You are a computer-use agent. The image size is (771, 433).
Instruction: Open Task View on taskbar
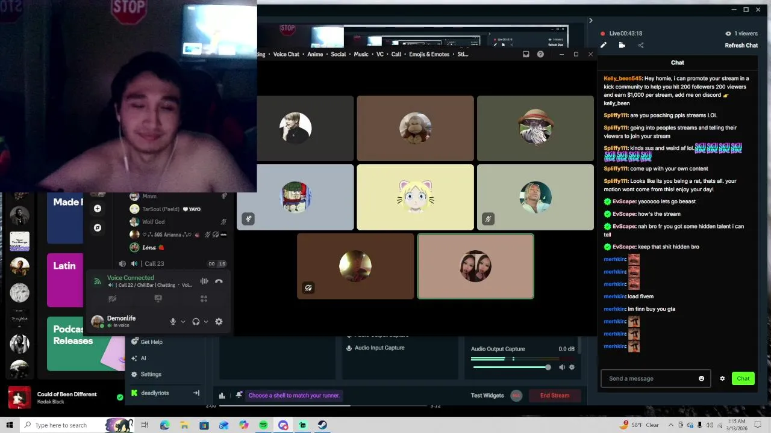[145, 425]
